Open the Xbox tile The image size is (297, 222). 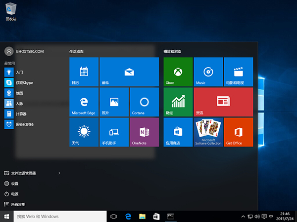click(178, 72)
